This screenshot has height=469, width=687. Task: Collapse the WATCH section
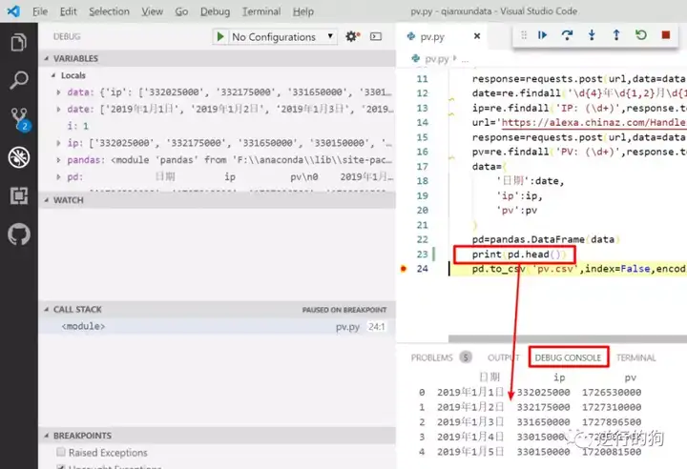point(47,200)
